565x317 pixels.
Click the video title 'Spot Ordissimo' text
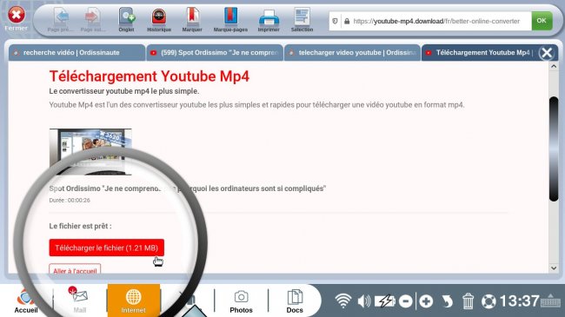[x=188, y=188]
